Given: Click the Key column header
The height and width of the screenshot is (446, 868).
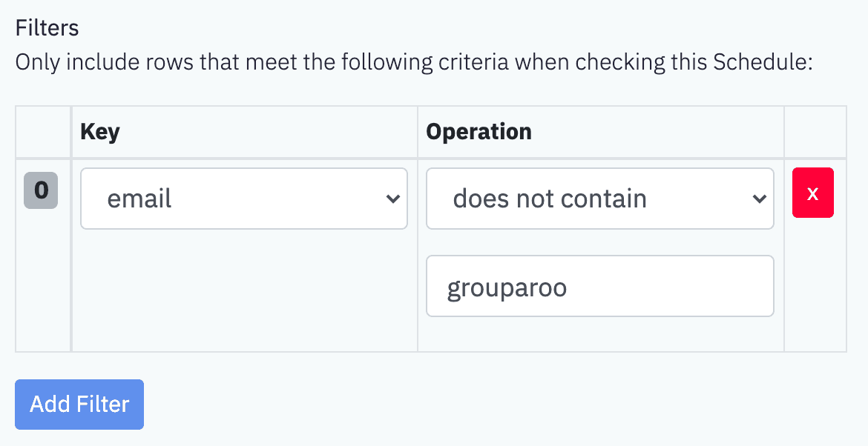Looking at the screenshot, I should tap(99, 132).
